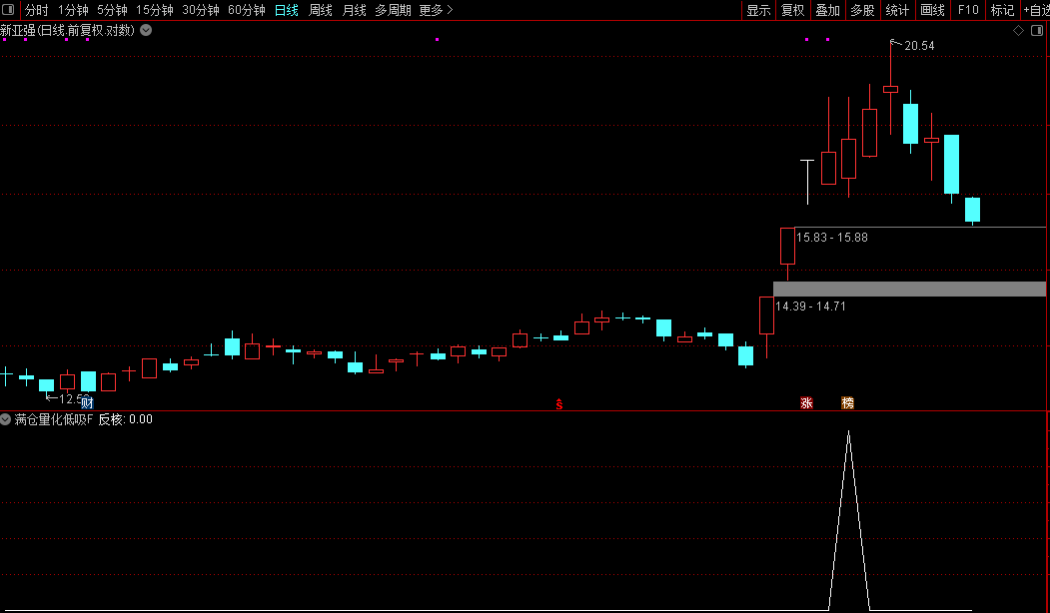Click the 统计 statistics button
This screenshot has height=613, width=1050.
click(x=897, y=10)
